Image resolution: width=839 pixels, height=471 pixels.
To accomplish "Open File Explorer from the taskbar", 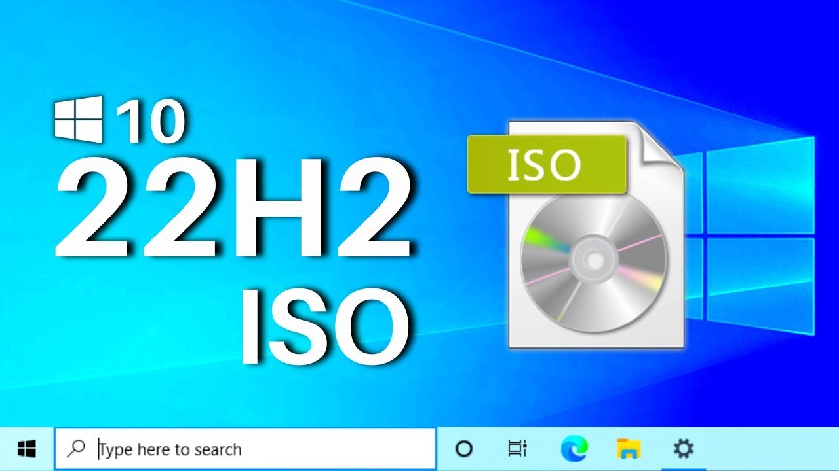I will [629, 449].
